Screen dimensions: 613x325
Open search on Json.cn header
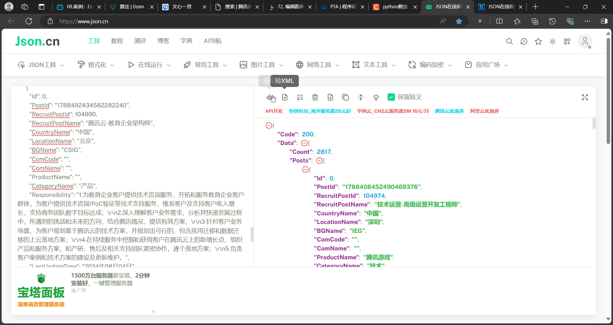(x=509, y=41)
